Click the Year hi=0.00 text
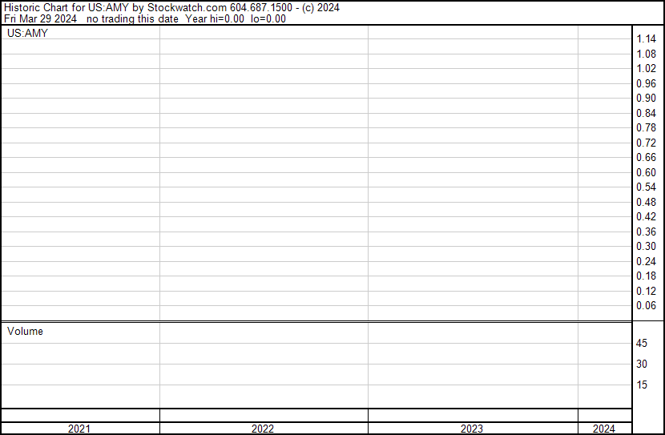This screenshot has height=435, width=665. point(215,18)
